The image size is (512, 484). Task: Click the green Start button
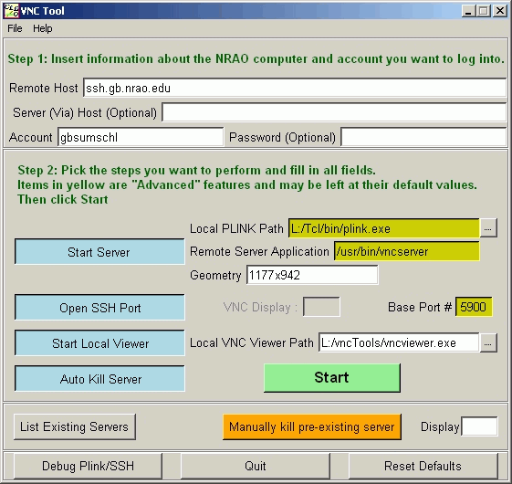[x=332, y=378]
